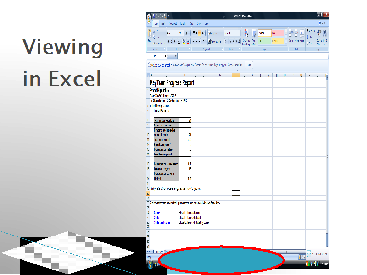Viewport: 367px width, 275px height.
Task: Switch to the Data ribbon tab
Action: 191,24
